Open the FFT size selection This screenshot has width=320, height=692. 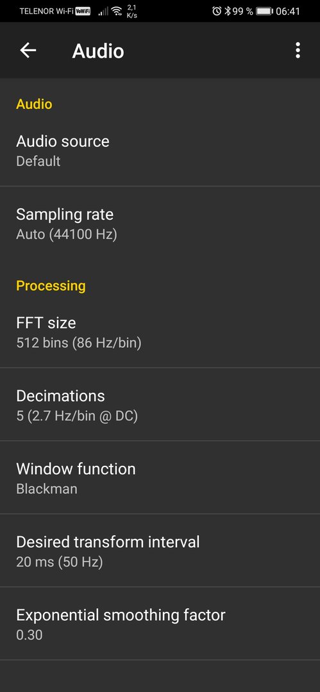(x=160, y=332)
